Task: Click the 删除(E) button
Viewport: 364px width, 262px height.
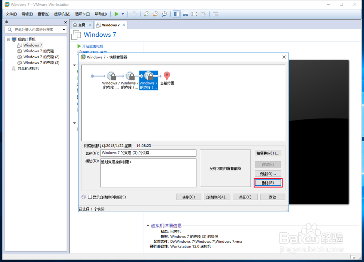Action: point(268,183)
